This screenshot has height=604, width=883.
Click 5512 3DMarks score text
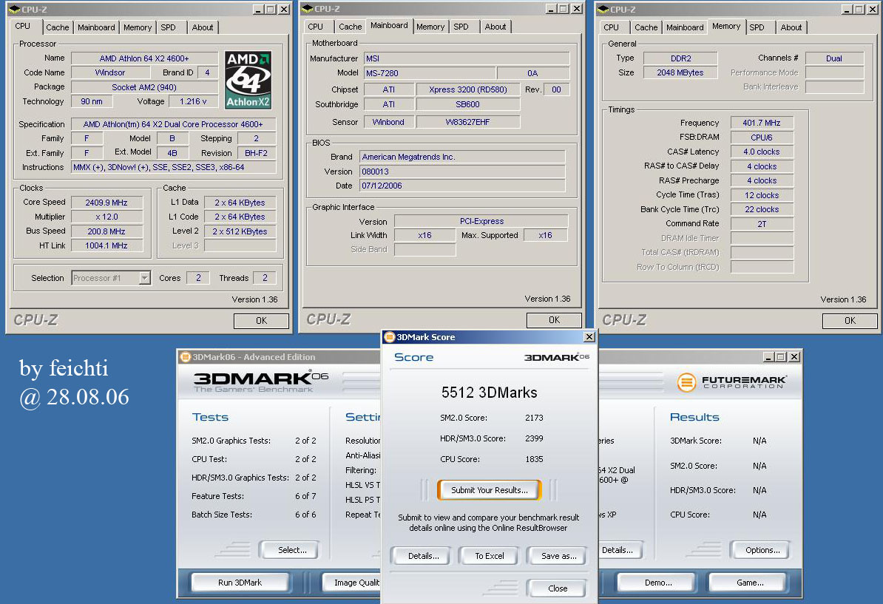pyautogui.click(x=489, y=393)
